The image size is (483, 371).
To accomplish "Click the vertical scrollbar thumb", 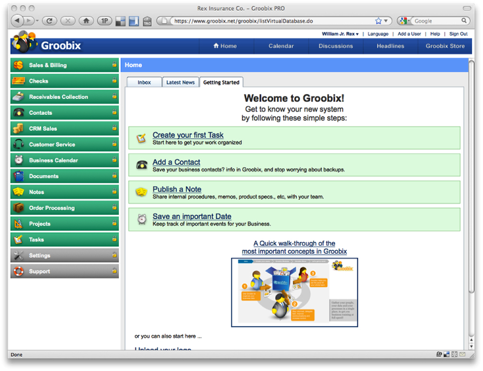I will pyautogui.click(x=471, y=177).
